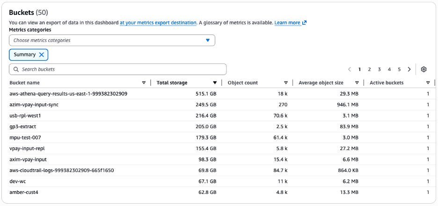Select bucket vpay-input-repl
The width and height of the screenshot is (438, 206).
[x=27, y=149]
